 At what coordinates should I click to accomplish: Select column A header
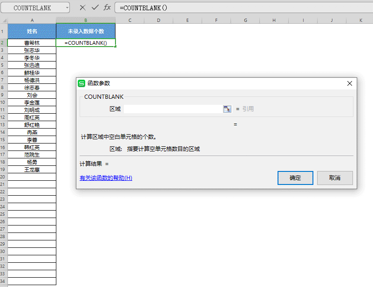click(x=32, y=20)
